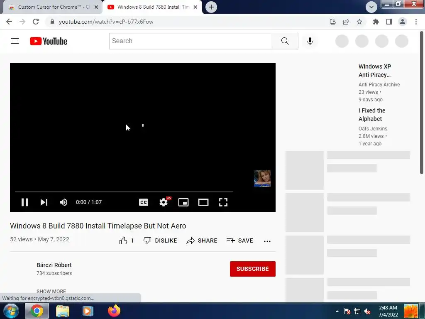
Task: Show hidden tray icons arrow
Action: click(x=337, y=311)
